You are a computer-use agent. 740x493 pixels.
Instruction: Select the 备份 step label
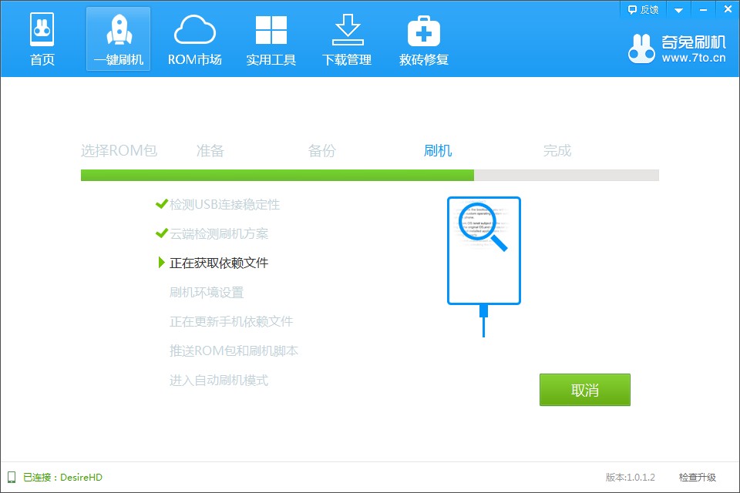322,150
